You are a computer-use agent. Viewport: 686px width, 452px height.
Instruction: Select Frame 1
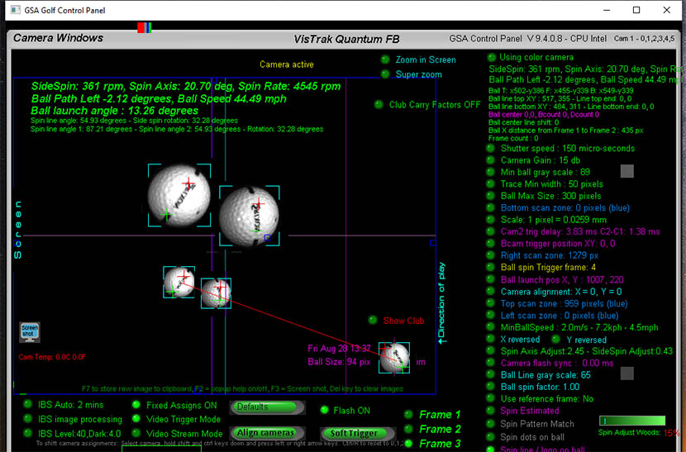[408, 414]
